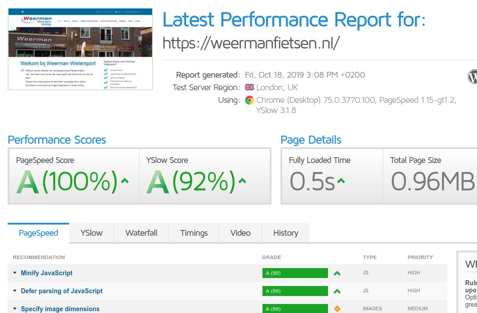Image resolution: width=477 pixels, height=313 pixels.
Task: Select the Timings tab
Action: coord(194,233)
